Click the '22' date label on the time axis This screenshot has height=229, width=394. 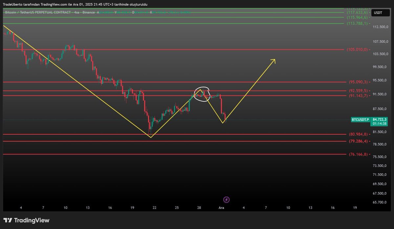pos(154,208)
